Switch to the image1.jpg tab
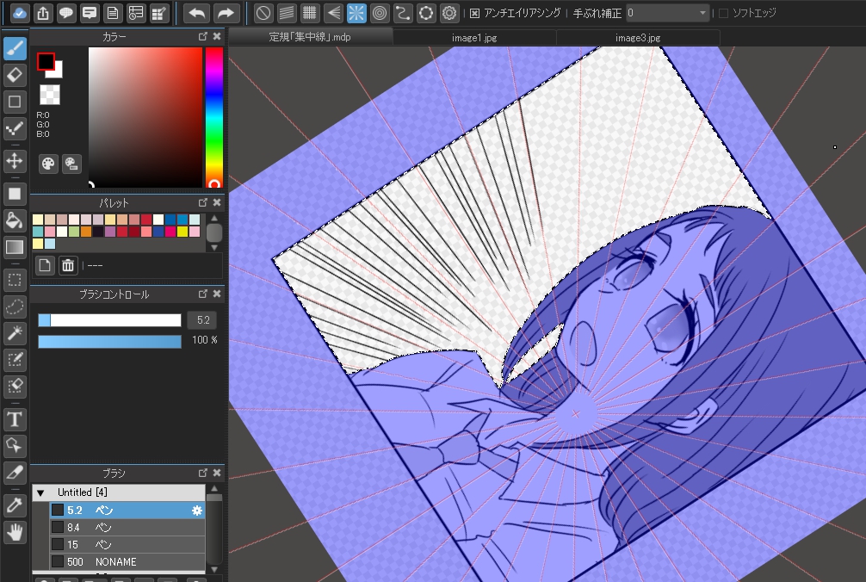This screenshot has width=866, height=582. (474, 38)
